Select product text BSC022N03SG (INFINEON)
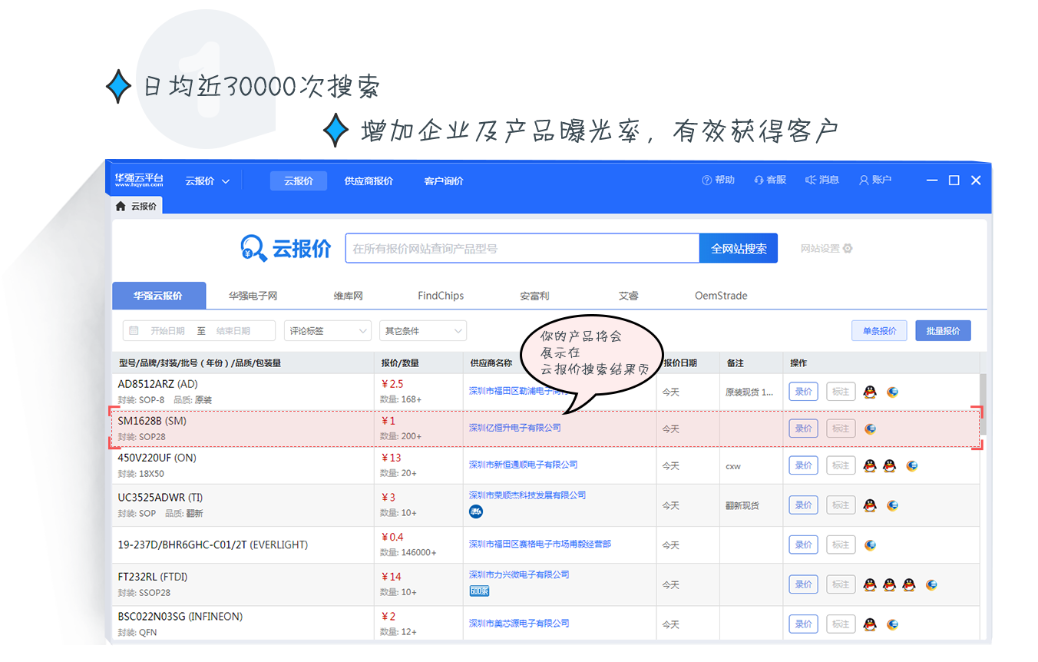Screen dimensions: 1038x662 click(180, 617)
